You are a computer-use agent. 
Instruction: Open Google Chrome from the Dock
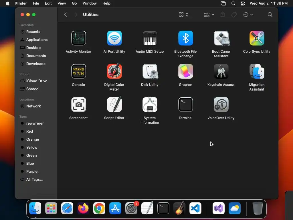(x=99, y=208)
